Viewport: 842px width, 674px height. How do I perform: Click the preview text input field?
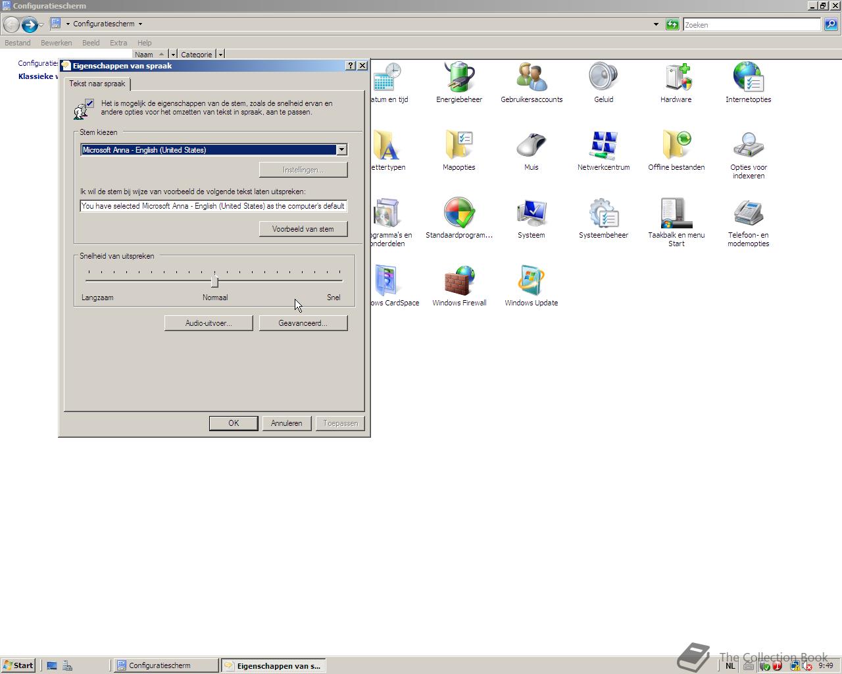tap(214, 206)
